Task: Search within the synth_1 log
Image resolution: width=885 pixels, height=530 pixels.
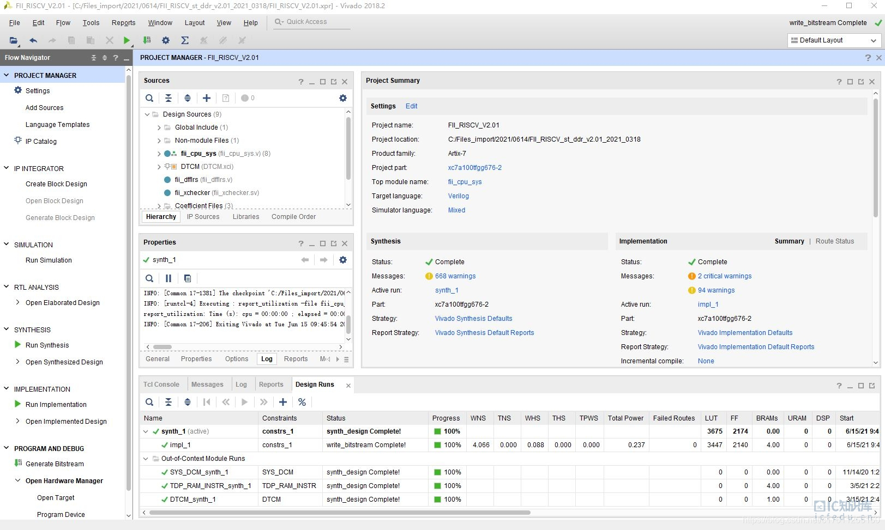Action: pyautogui.click(x=149, y=278)
